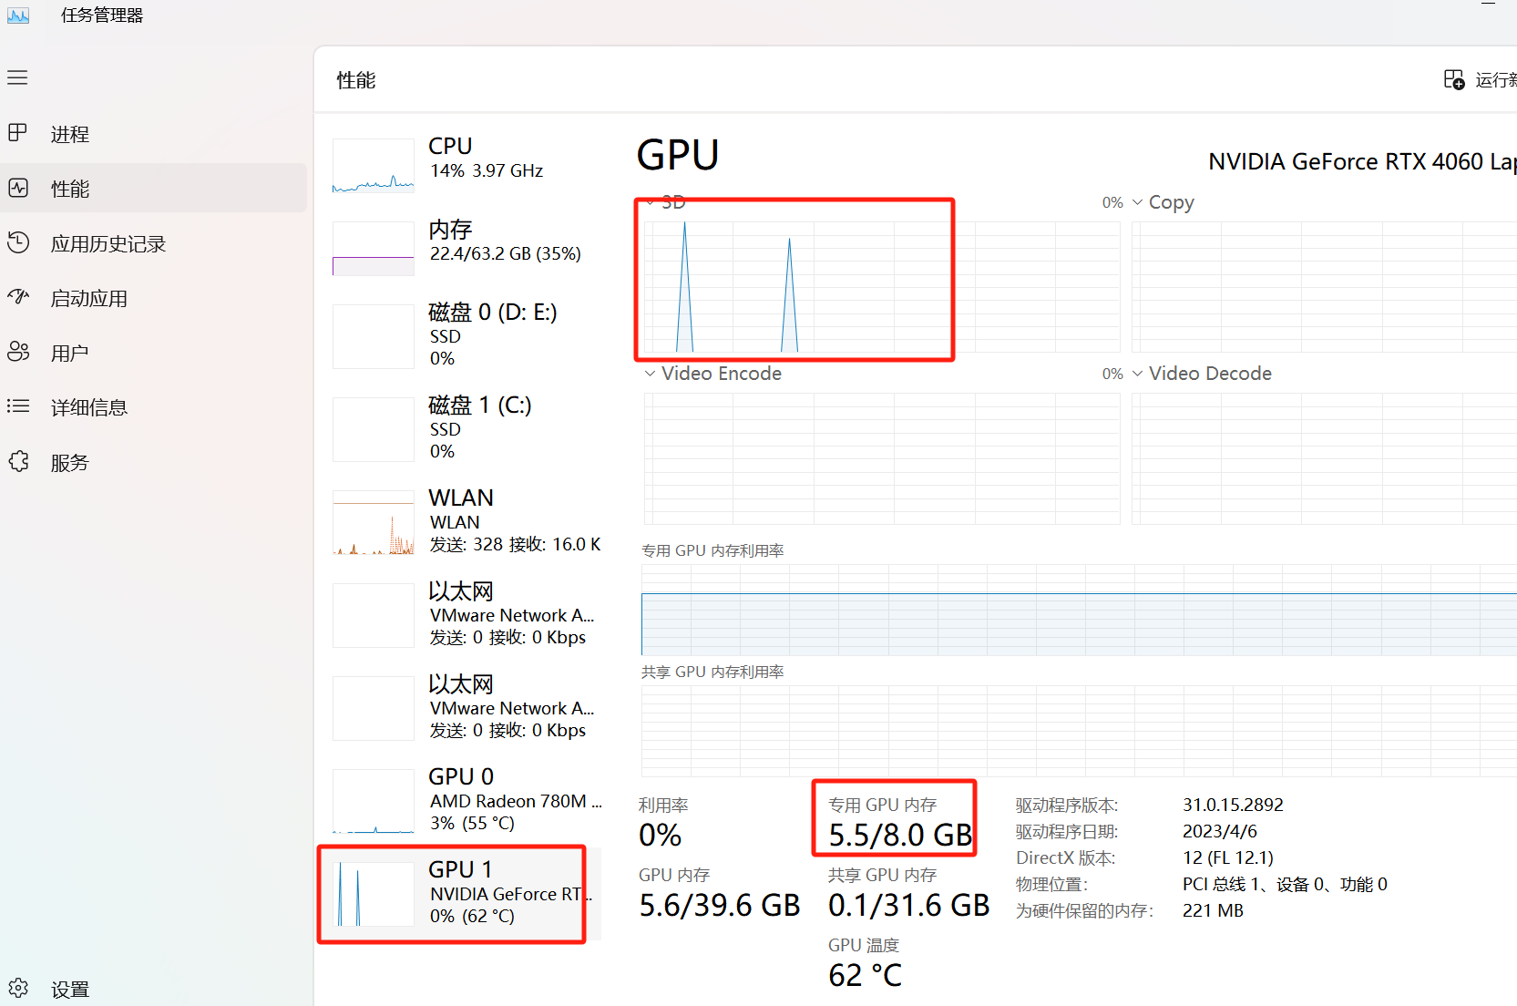Select the 性能 navigation item
Viewport: 1517px width, 1006px height.
(x=153, y=189)
